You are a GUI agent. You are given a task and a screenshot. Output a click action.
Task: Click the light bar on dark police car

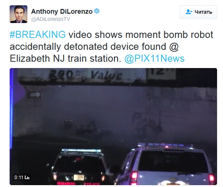click(81, 151)
